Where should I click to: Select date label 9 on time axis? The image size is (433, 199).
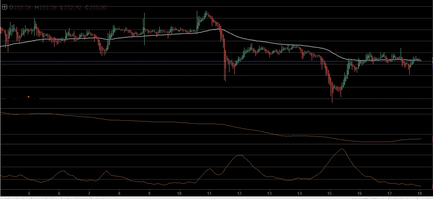pyautogui.click(x=149, y=193)
